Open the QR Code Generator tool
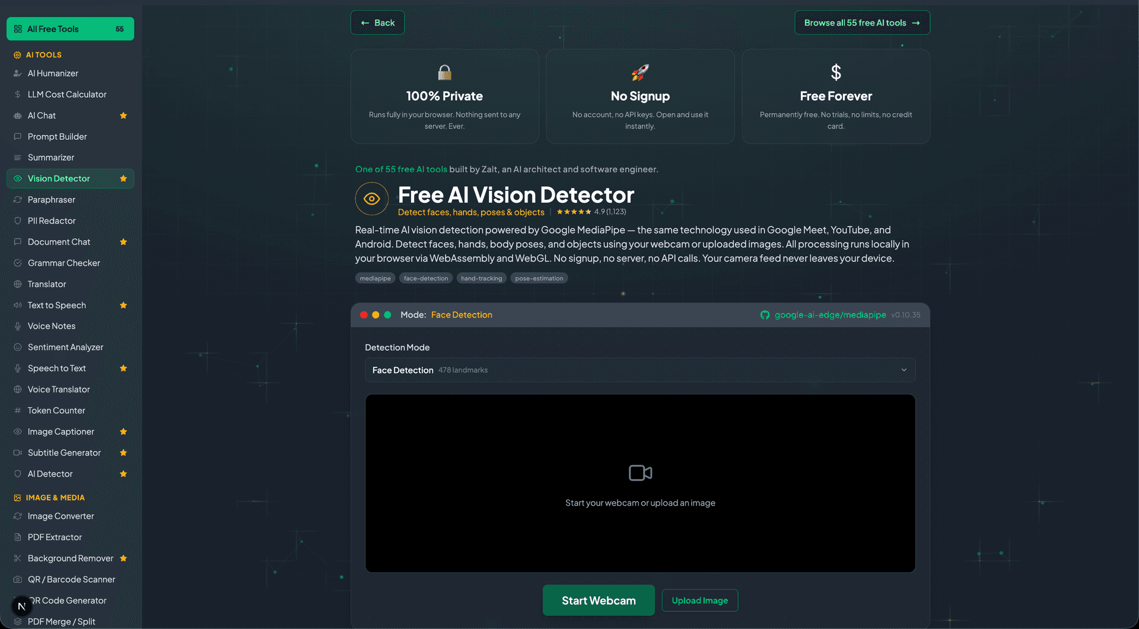The image size is (1139, 629). coord(70,601)
